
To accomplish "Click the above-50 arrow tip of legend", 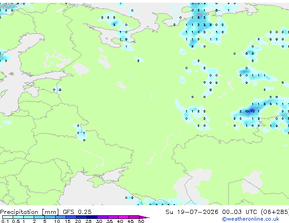I will click(x=144, y=217).
